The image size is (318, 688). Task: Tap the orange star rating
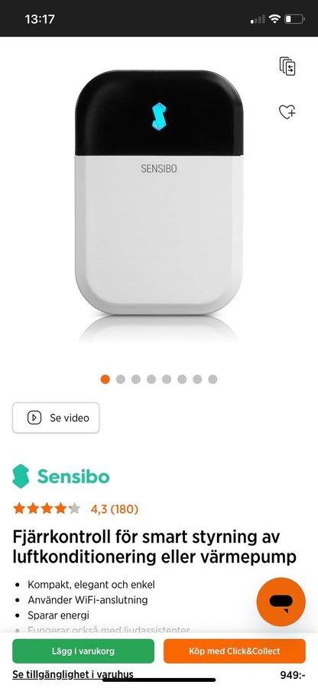47,509
